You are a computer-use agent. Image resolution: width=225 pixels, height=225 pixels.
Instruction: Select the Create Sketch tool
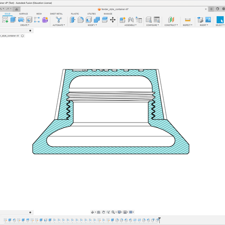coord(5,20)
